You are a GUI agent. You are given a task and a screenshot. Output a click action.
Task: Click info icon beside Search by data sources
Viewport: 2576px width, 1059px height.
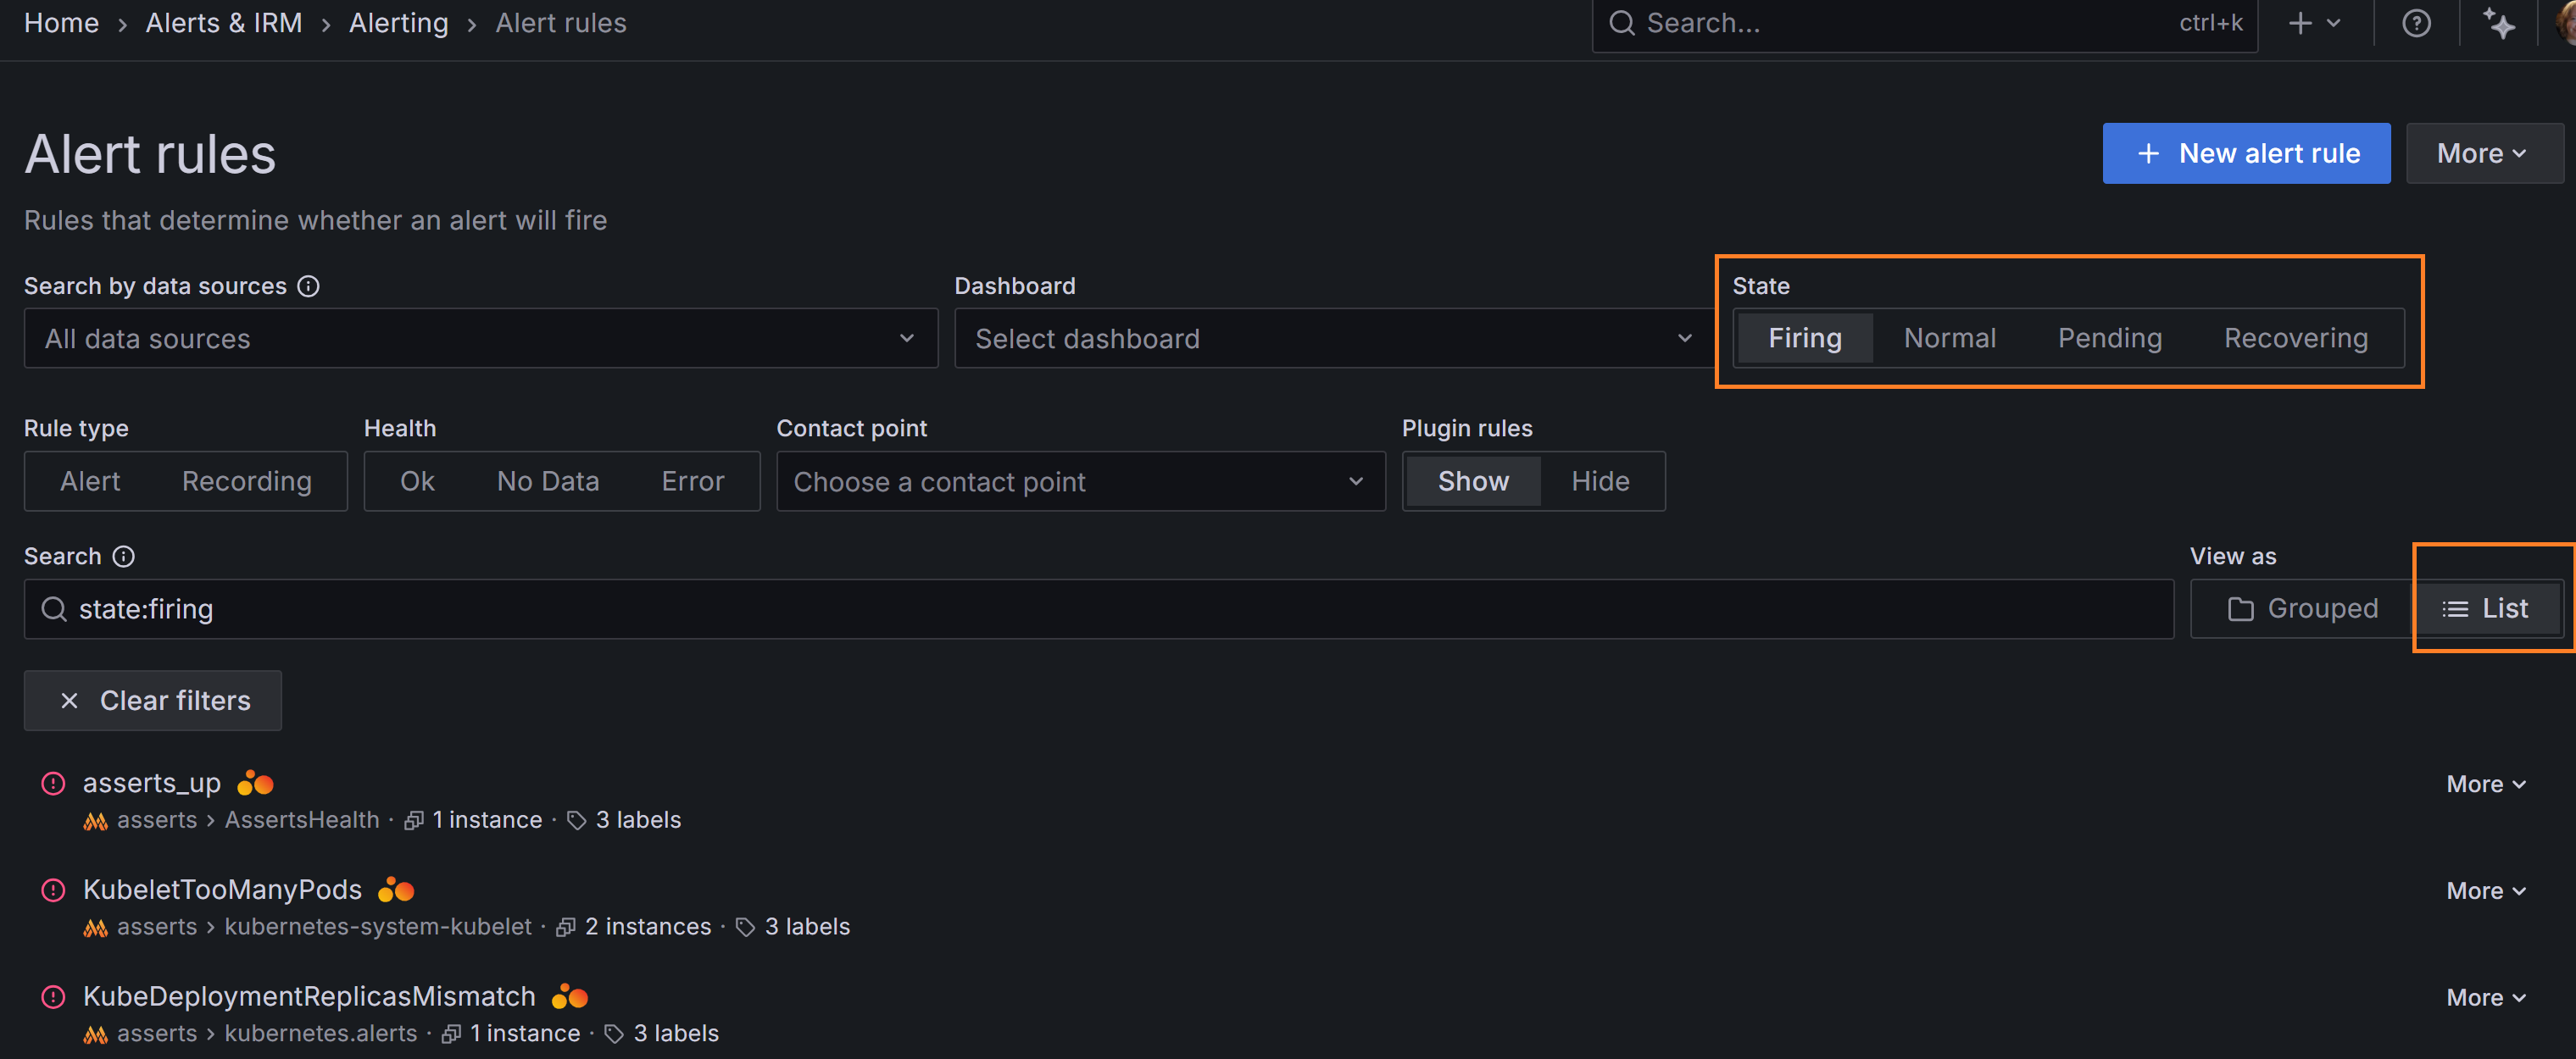click(309, 286)
